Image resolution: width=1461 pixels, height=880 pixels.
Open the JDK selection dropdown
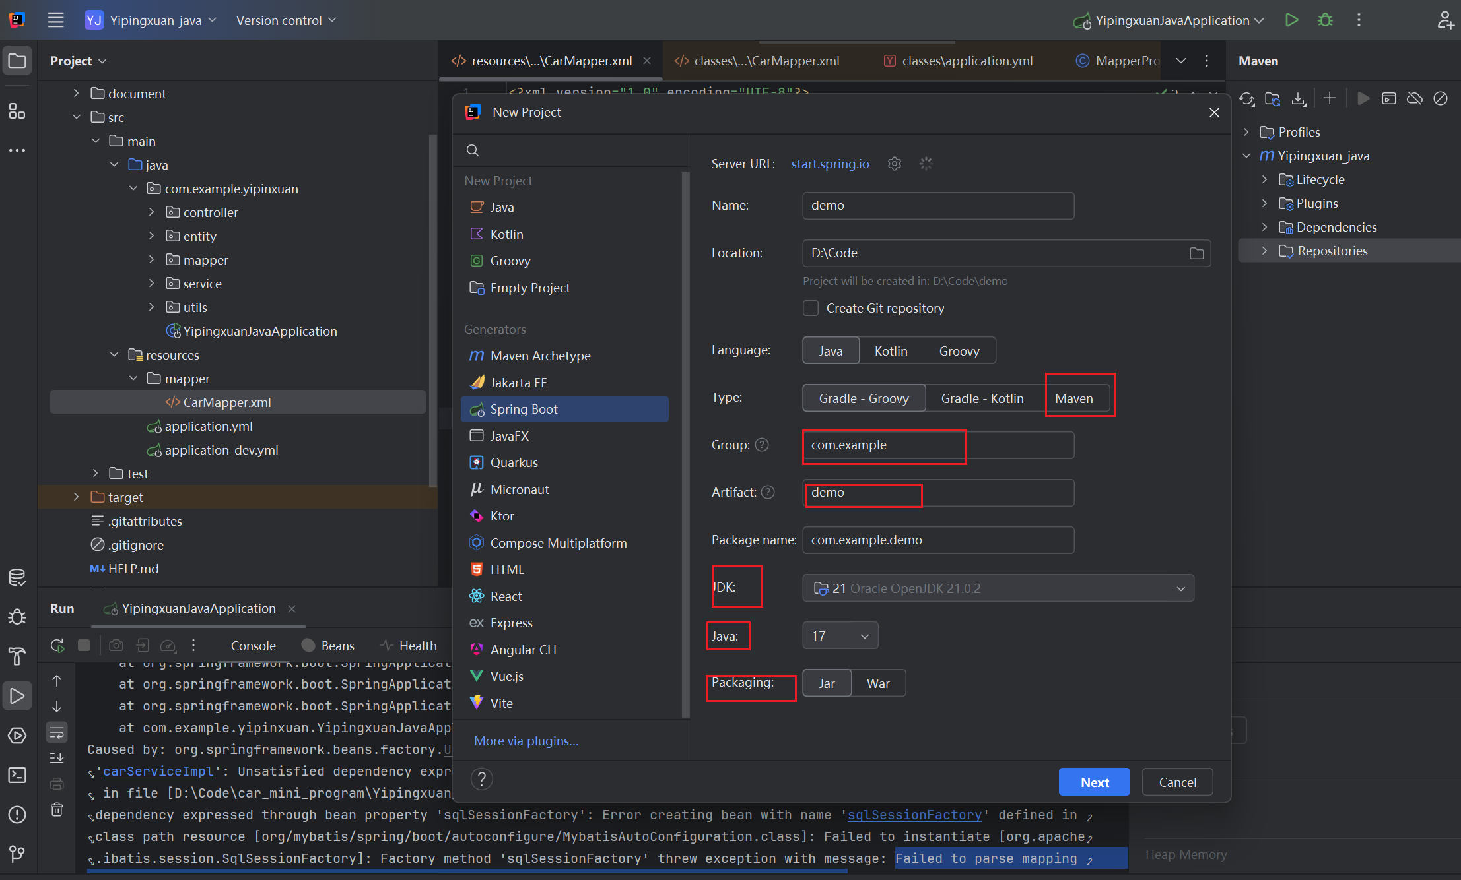coord(998,588)
